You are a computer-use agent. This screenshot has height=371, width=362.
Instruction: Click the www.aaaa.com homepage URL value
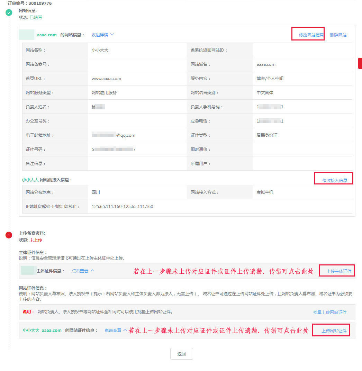(x=106, y=79)
